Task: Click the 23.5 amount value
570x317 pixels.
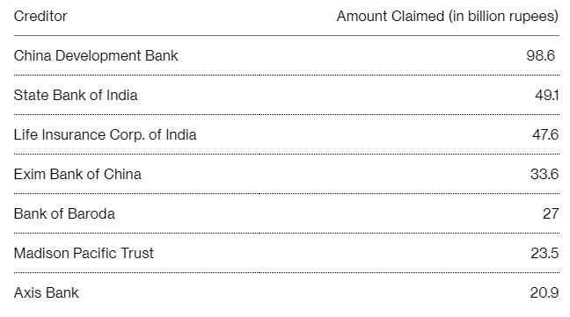Action: (x=544, y=254)
